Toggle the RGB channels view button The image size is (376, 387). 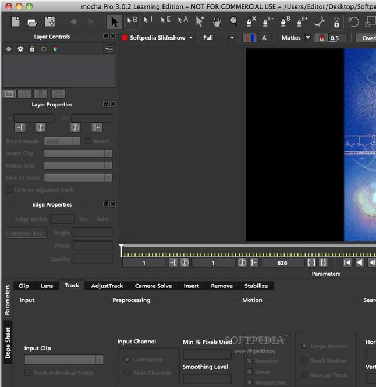tap(249, 38)
